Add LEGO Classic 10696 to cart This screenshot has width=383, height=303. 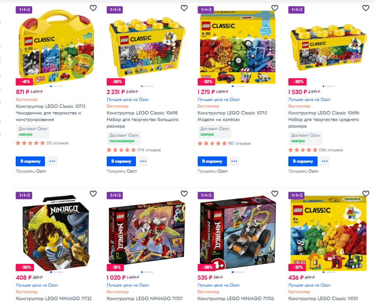click(x=303, y=161)
